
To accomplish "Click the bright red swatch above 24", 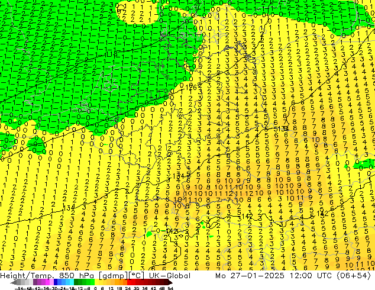I will (129, 282).
